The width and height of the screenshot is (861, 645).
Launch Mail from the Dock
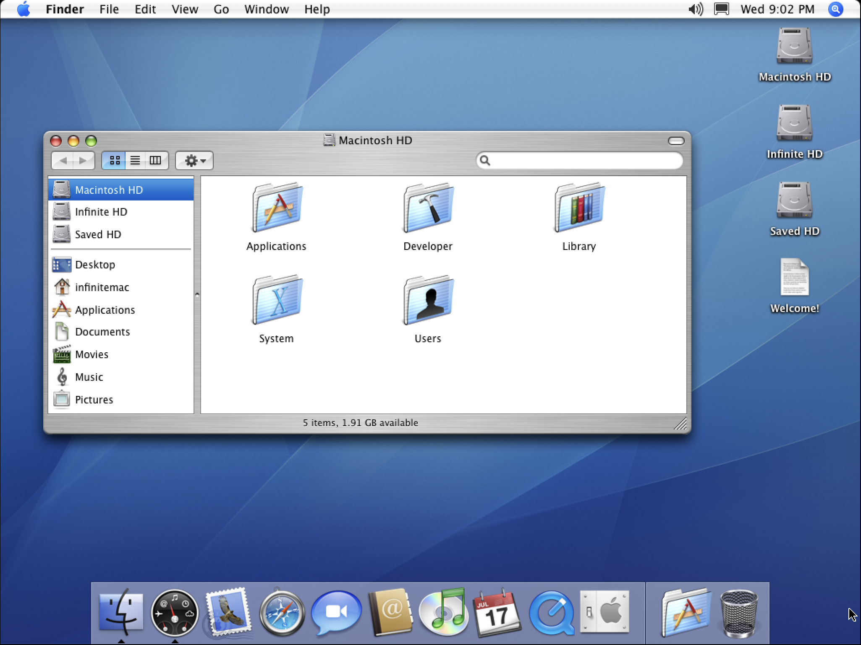[x=228, y=612]
